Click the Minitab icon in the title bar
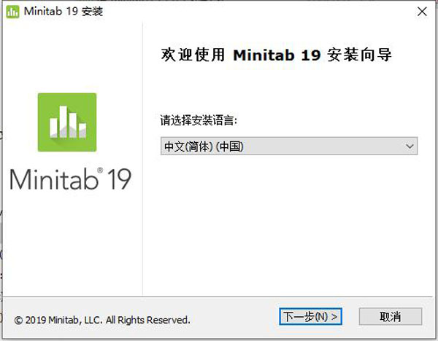 pyautogui.click(x=12, y=12)
